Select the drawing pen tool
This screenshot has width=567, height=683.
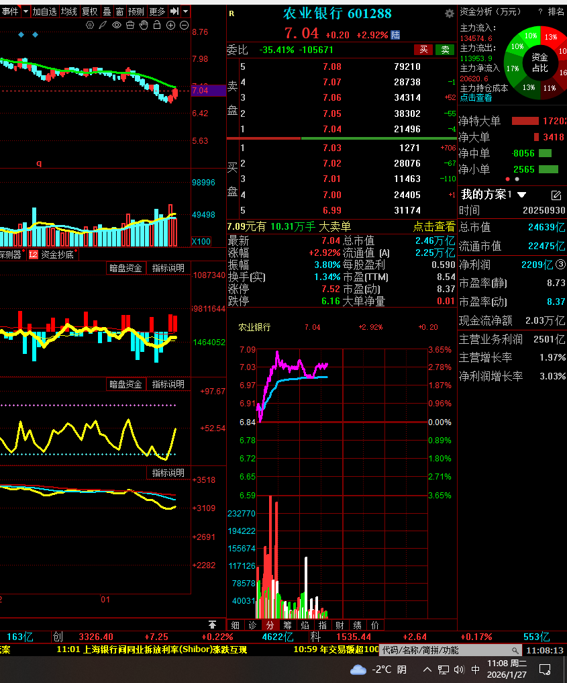pos(103,26)
